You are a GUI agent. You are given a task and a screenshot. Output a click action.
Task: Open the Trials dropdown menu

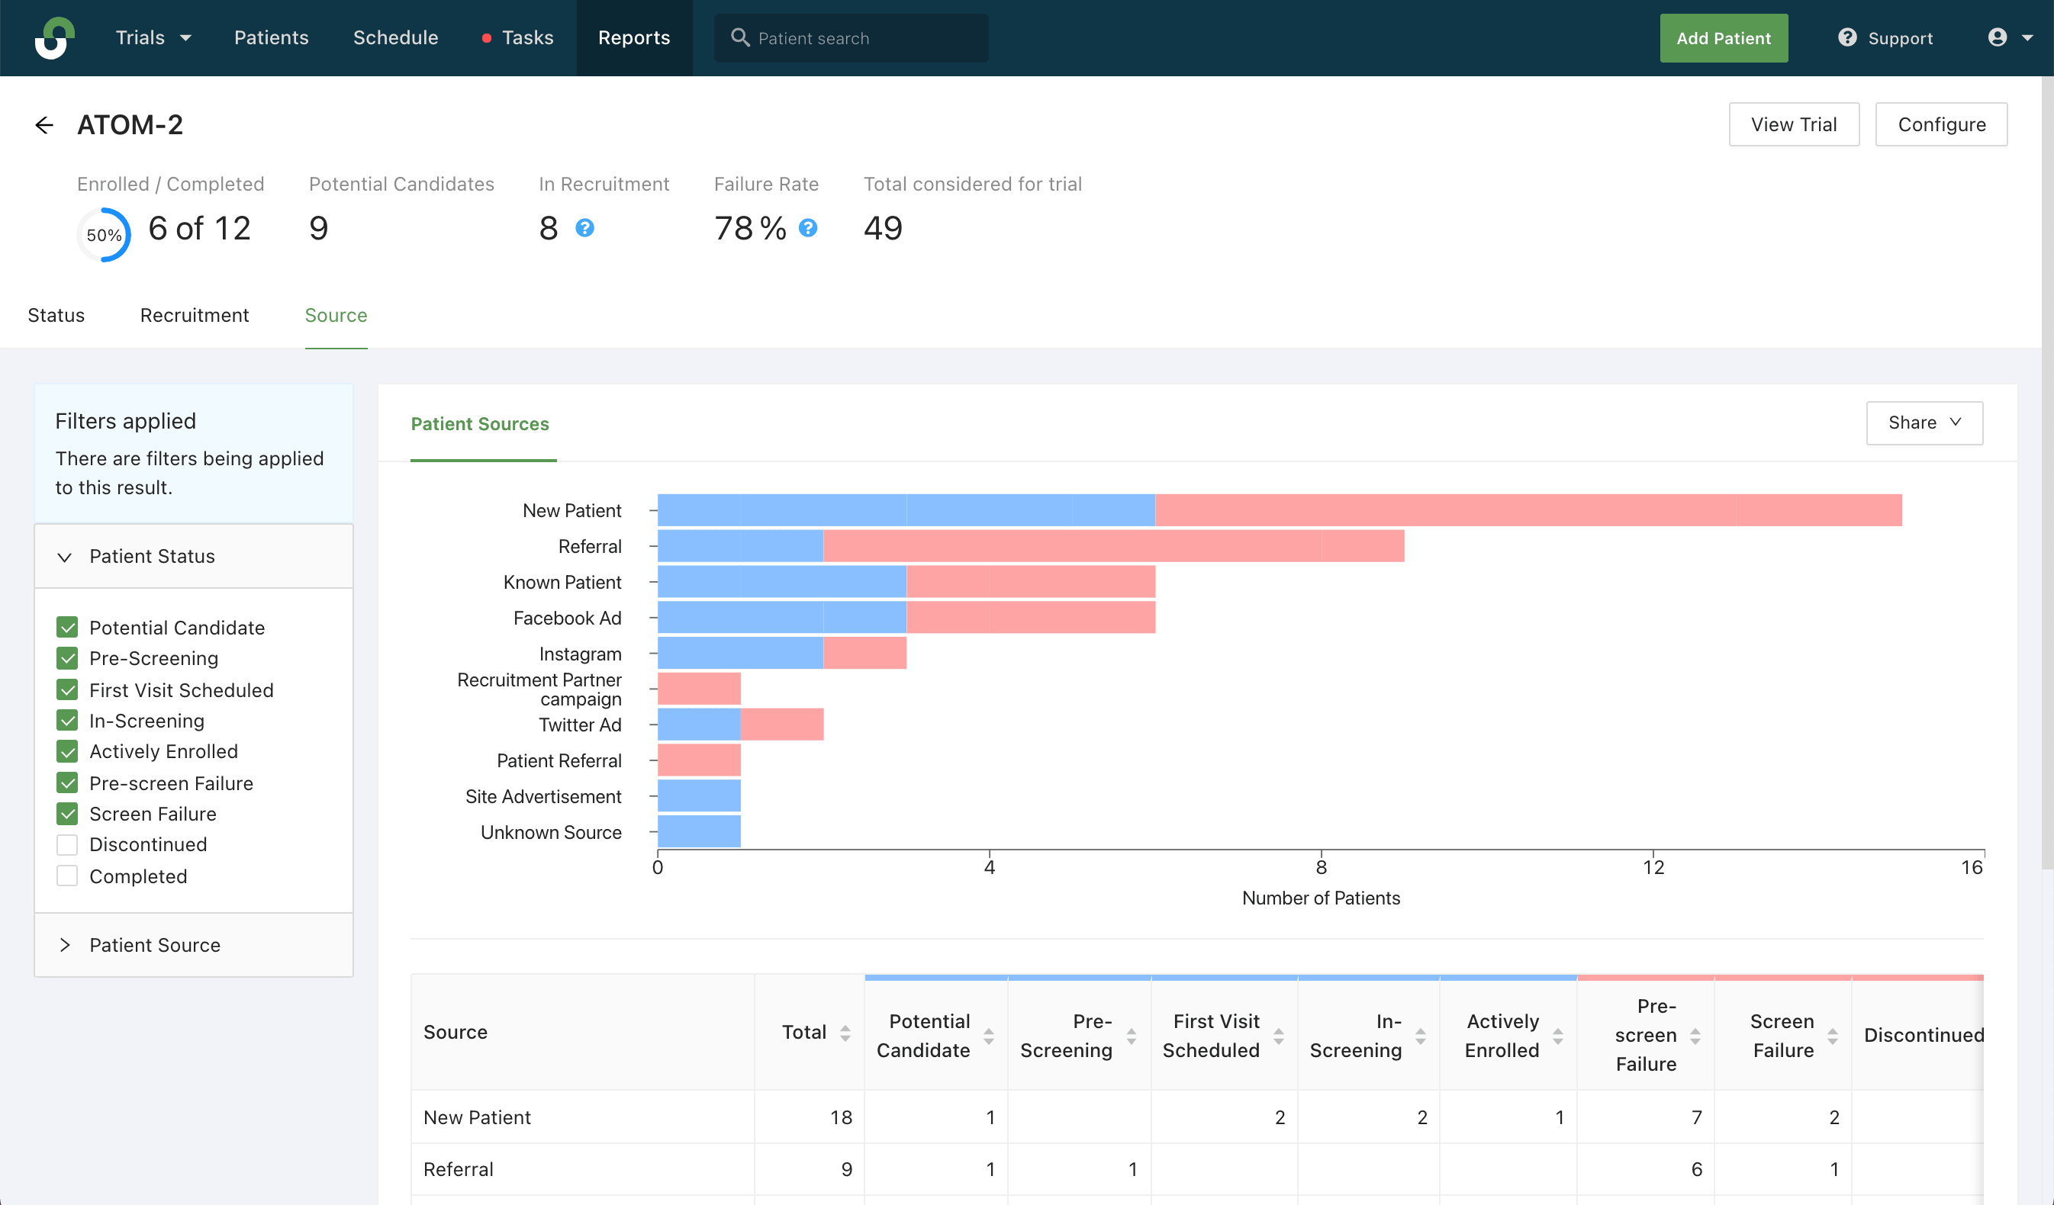tap(153, 37)
